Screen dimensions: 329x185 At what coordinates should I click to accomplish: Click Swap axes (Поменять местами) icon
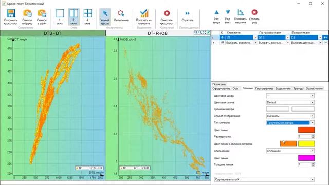(241, 12)
